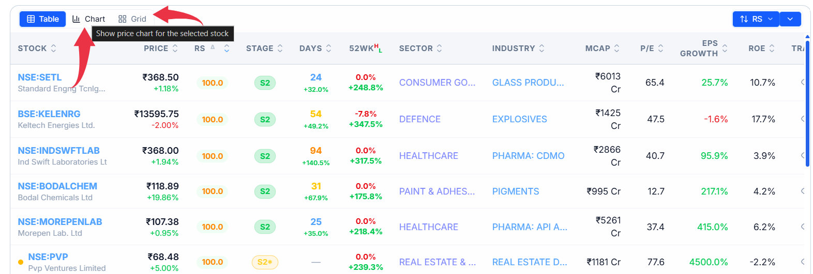Click the DEFENCE sector link
The width and height of the screenshot is (813, 274).
[x=420, y=119]
